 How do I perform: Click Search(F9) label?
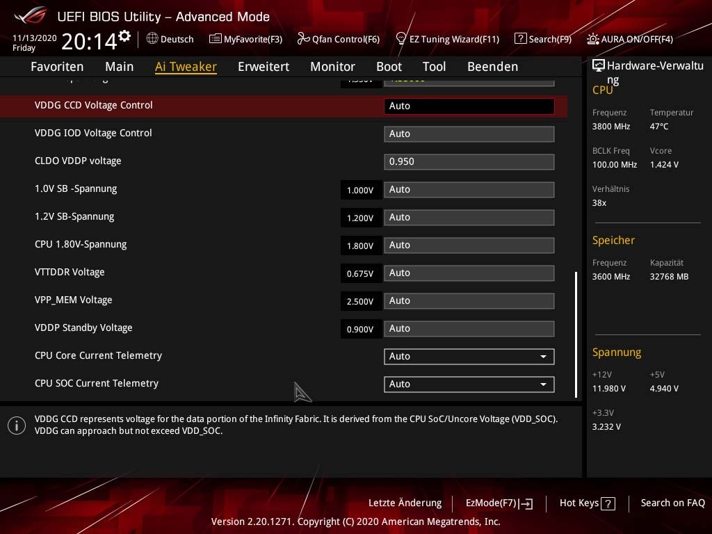(550, 39)
